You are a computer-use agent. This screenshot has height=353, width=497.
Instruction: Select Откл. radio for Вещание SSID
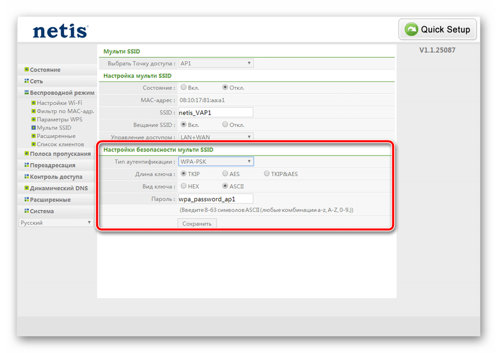tap(225, 125)
